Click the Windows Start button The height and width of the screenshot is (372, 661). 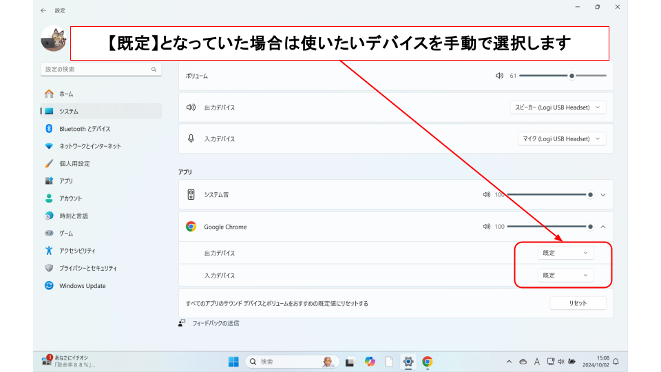(x=233, y=362)
